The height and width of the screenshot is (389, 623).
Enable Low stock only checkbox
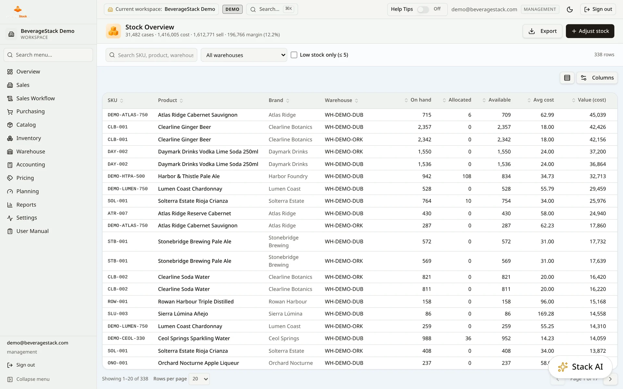click(x=294, y=55)
